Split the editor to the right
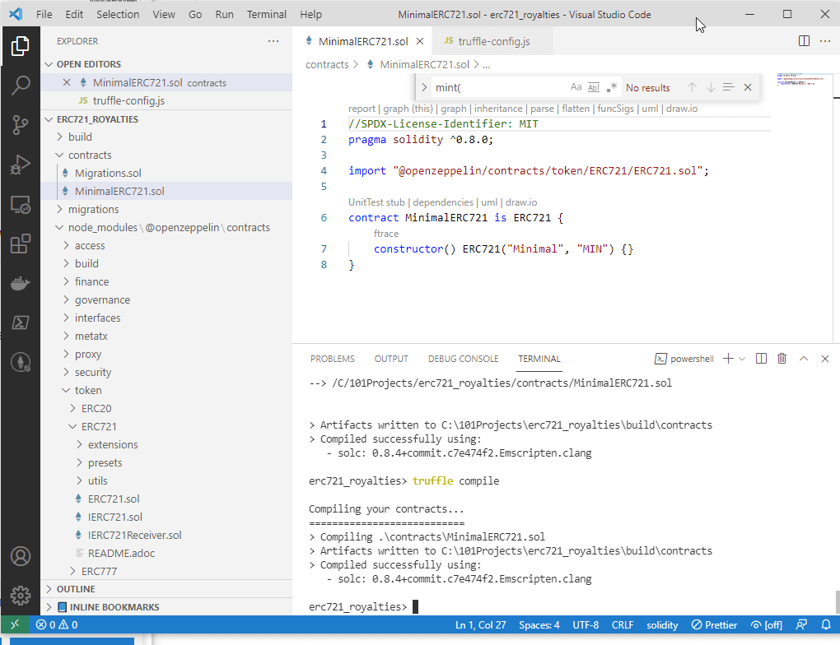Image resolution: width=840 pixels, height=645 pixels. coord(804,41)
